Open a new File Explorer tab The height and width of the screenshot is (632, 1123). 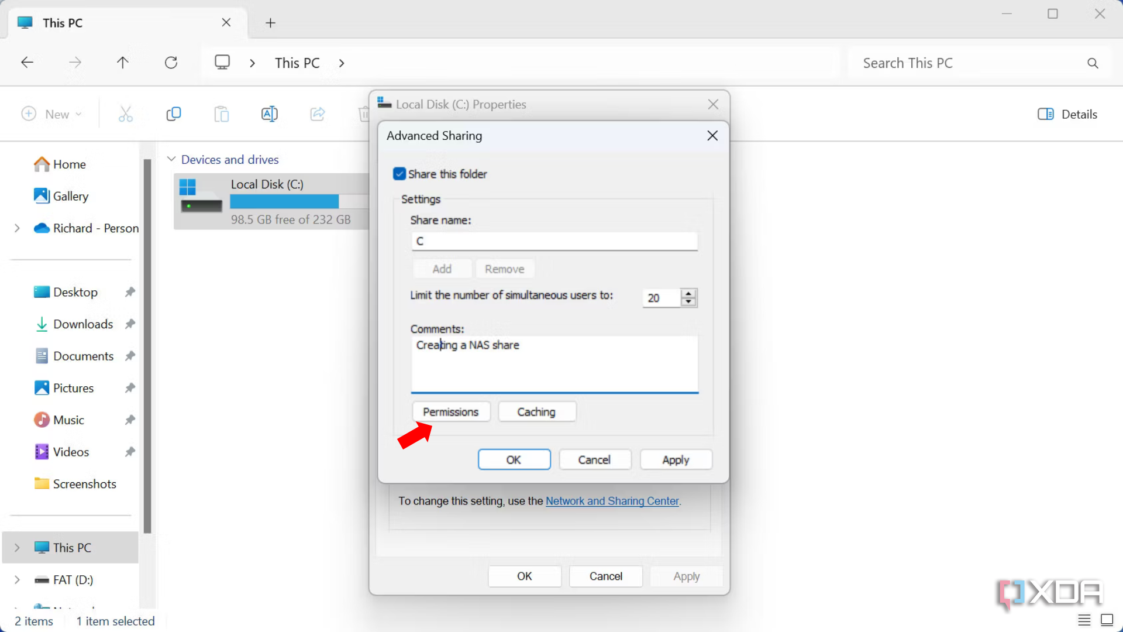point(270,23)
